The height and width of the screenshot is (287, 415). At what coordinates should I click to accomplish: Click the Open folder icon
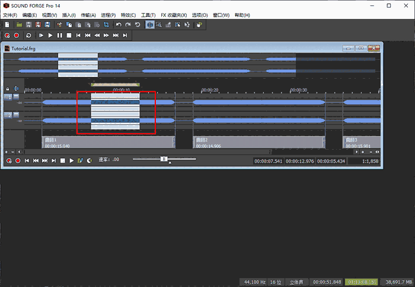(19, 25)
